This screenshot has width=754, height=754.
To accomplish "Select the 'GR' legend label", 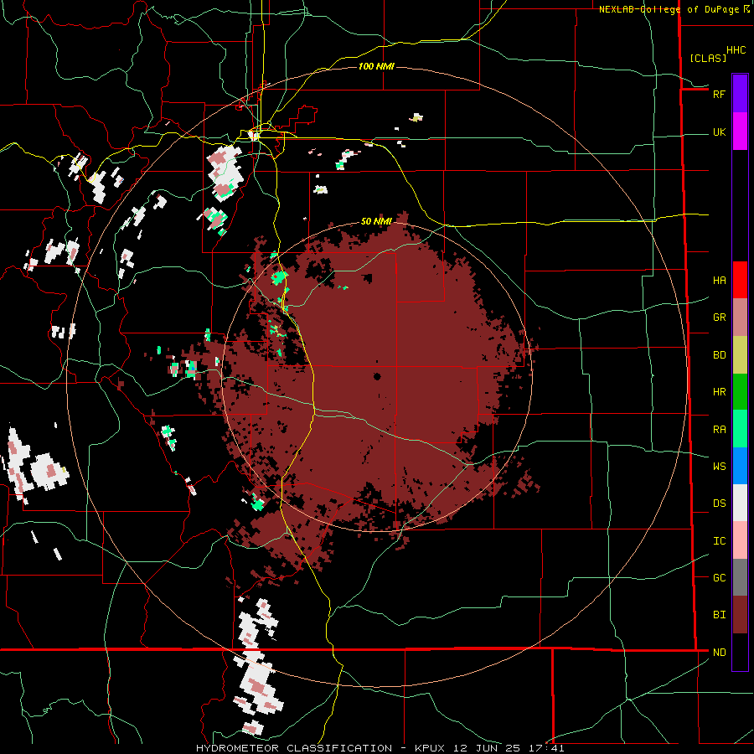I will (x=719, y=318).
